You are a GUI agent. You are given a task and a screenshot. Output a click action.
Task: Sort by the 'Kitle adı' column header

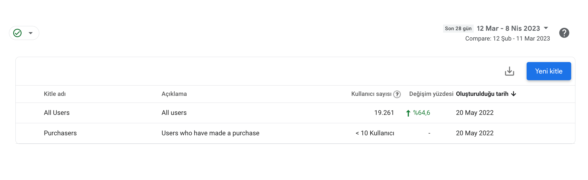[55, 94]
